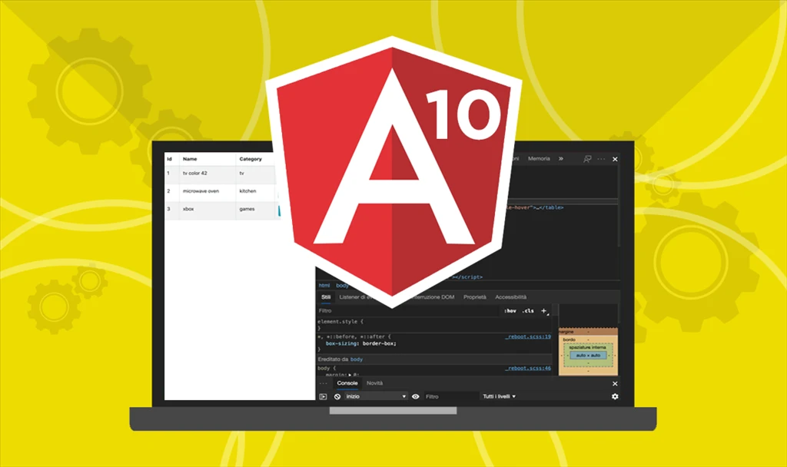Open DevTools three-dot options menu
The height and width of the screenshot is (467, 787).
pos(601,159)
